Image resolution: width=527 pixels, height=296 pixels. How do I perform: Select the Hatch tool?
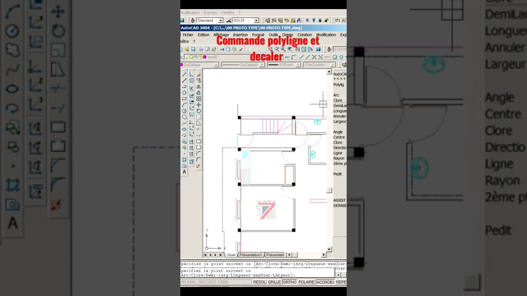coord(184,160)
